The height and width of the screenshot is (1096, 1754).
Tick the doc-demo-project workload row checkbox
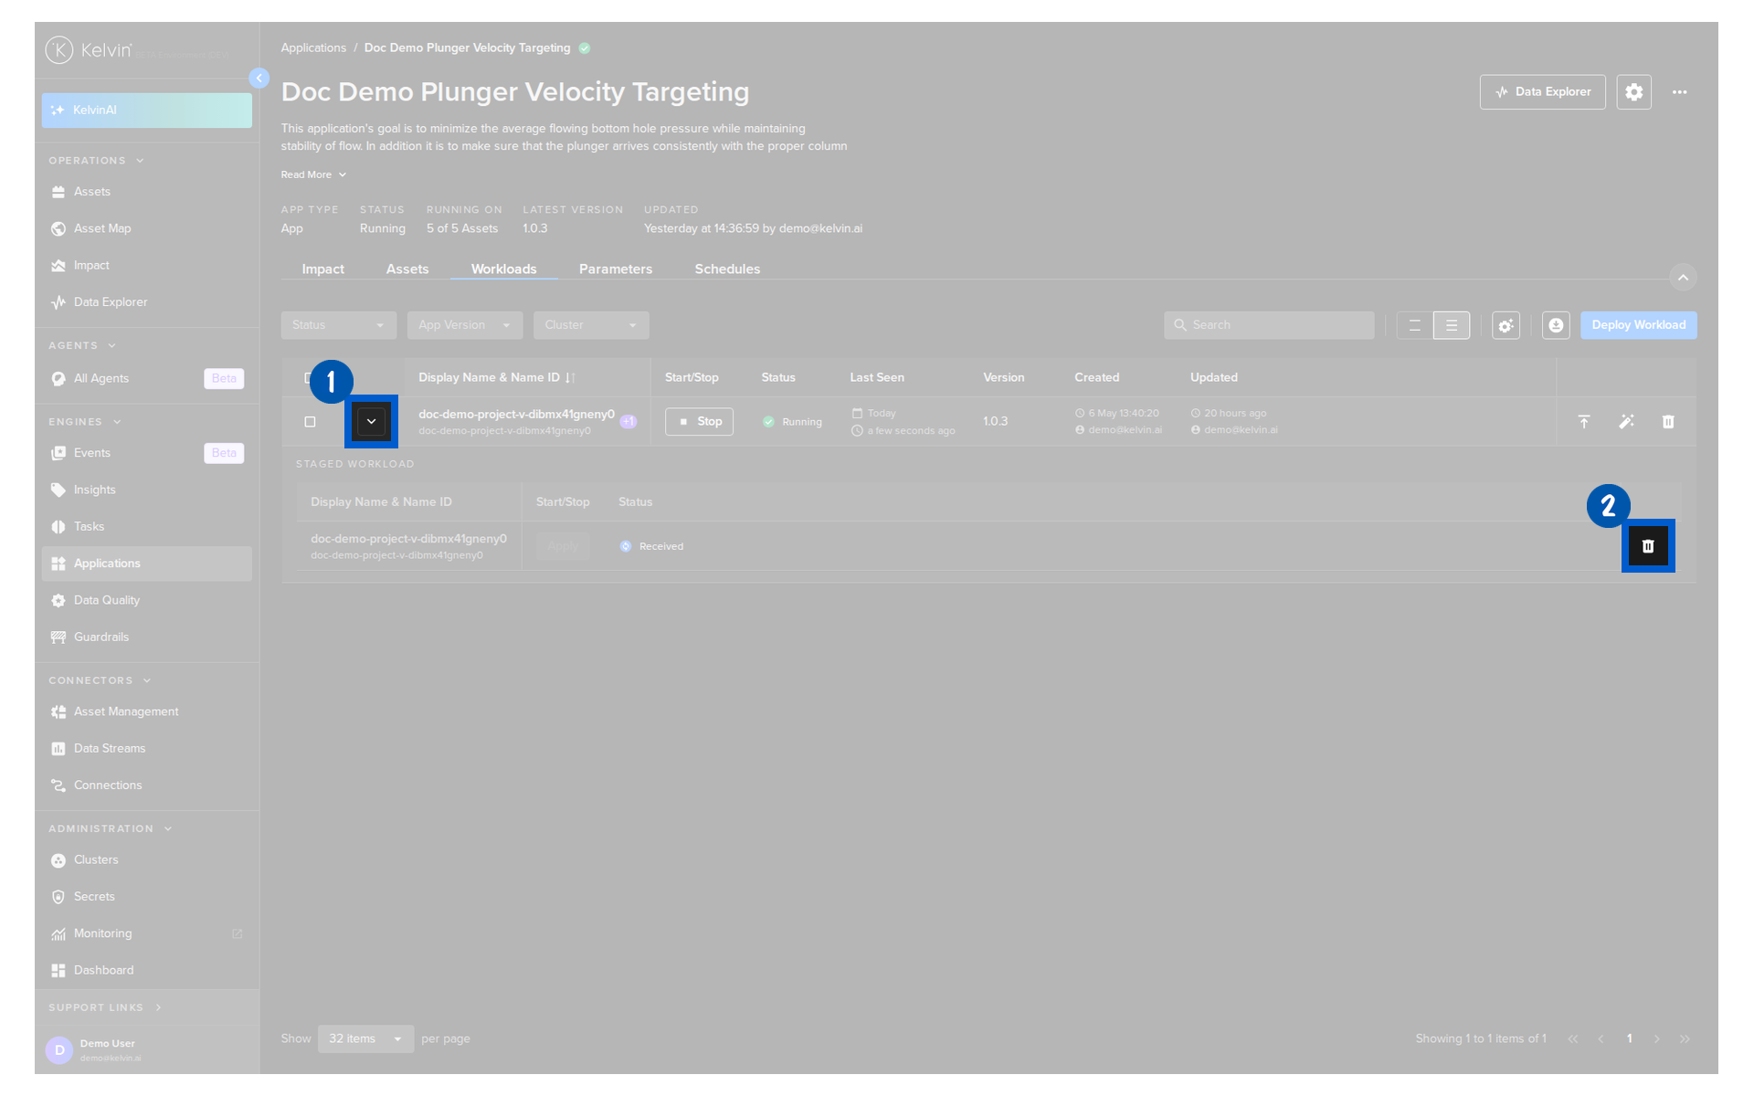click(x=310, y=422)
